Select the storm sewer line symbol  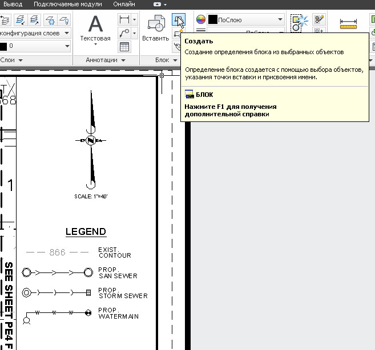[57, 292]
